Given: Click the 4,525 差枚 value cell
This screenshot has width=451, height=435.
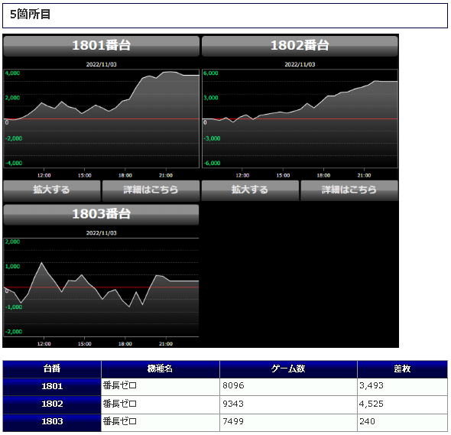Looking at the screenshot, I should (x=402, y=404).
